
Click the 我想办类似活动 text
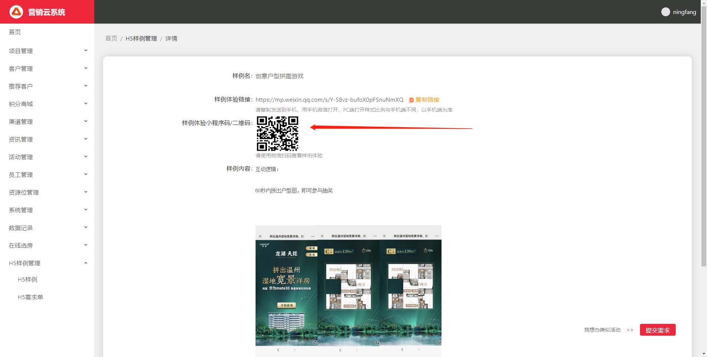pos(602,330)
